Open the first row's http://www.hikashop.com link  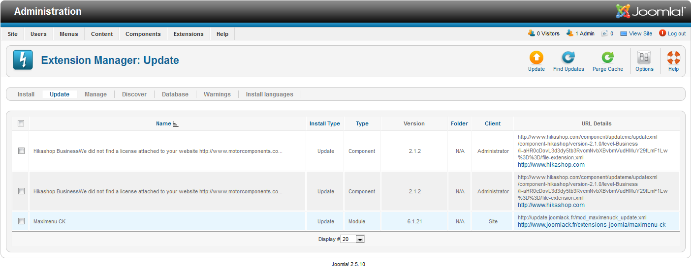551,165
